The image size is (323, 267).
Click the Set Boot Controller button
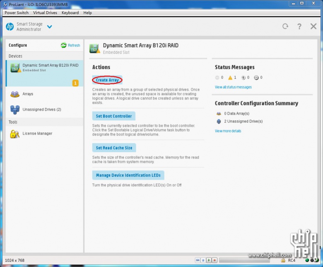114,116
